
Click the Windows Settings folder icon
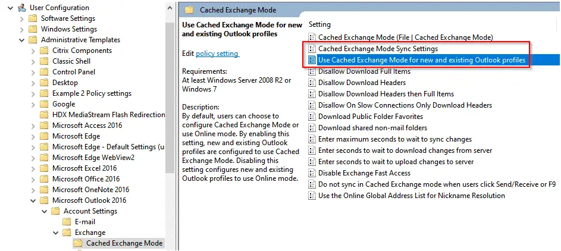pos(33,29)
